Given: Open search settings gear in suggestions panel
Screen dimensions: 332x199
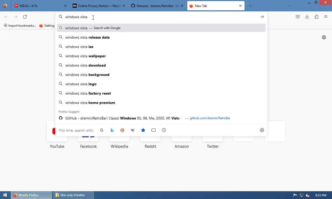Looking at the screenshot, I should (x=262, y=130).
